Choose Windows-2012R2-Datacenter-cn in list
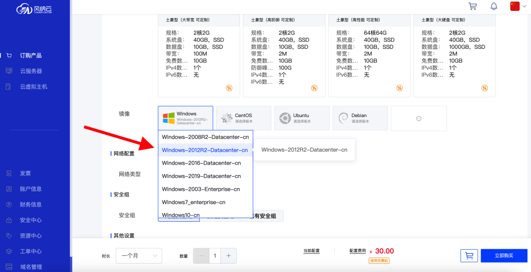This screenshot has width=531, height=272. tap(205, 150)
